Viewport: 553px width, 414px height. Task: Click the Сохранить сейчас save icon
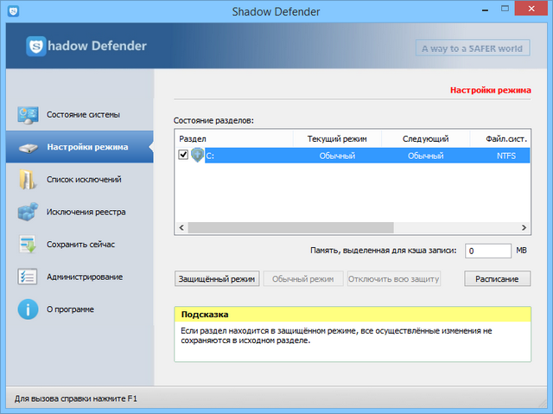point(29,245)
